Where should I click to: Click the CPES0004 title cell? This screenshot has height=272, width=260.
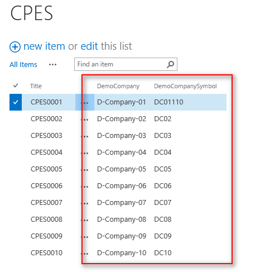click(x=46, y=152)
